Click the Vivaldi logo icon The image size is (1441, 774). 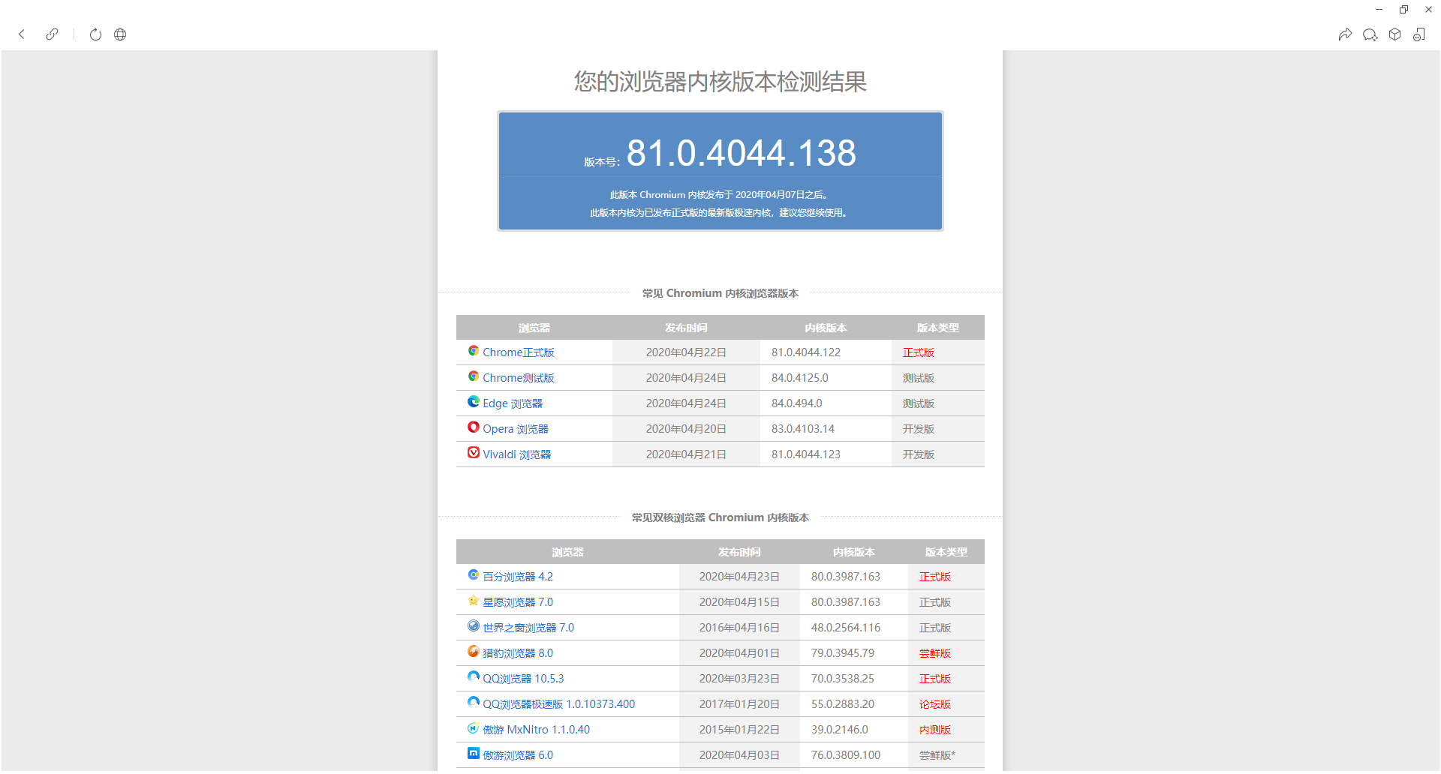(x=474, y=453)
